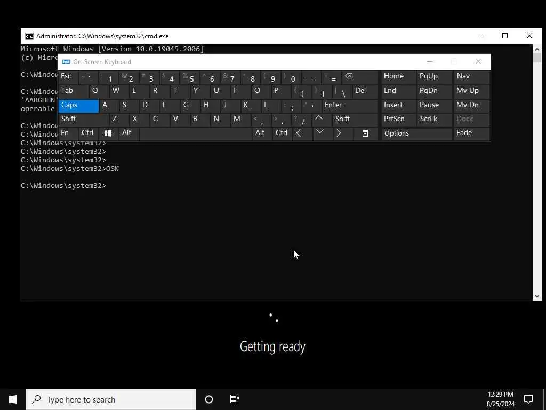Click the tilde backtick key
This screenshot has height=410, width=546.
pos(89,77)
